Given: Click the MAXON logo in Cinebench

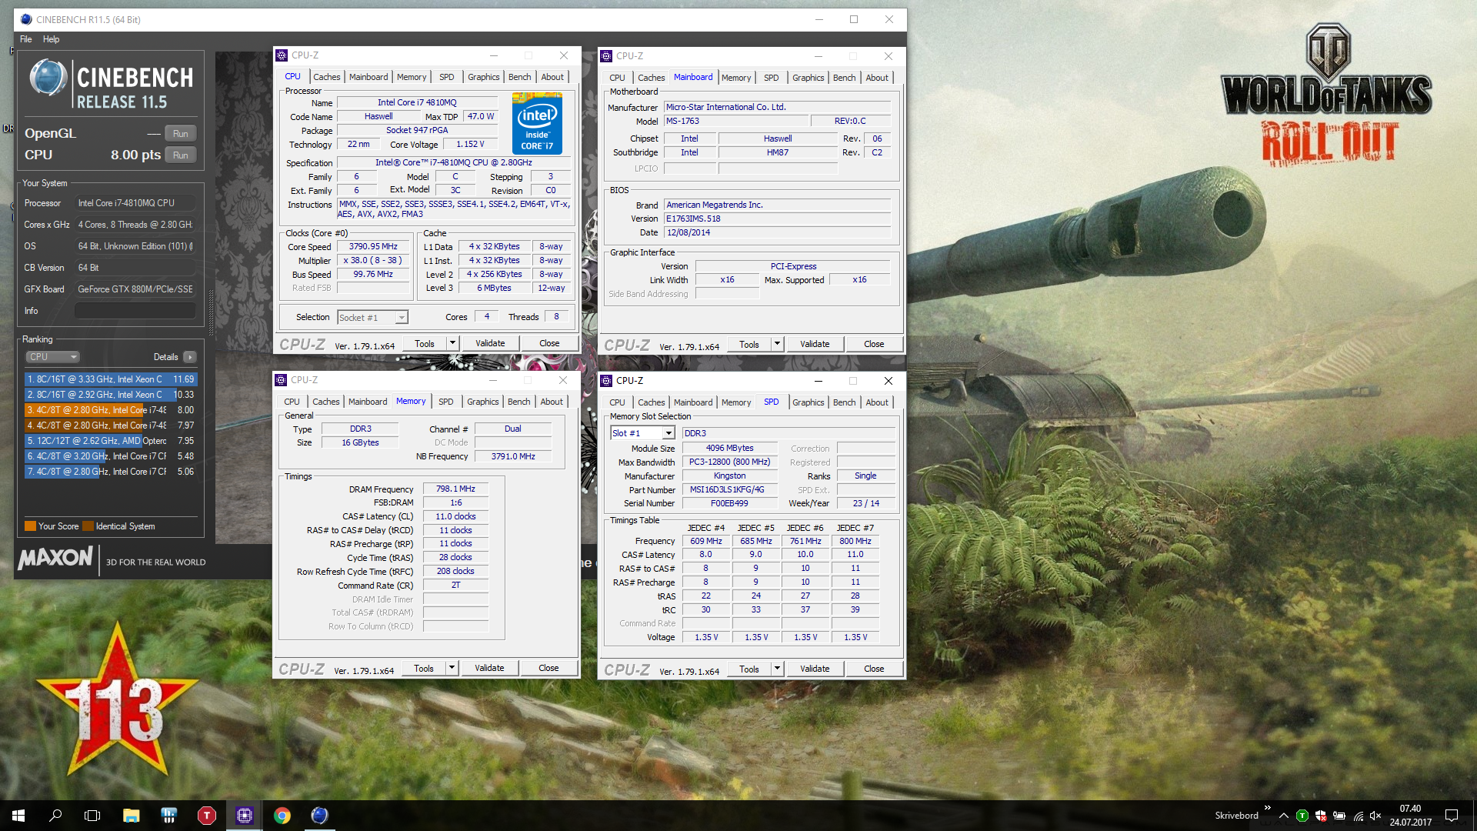Looking at the screenshot, I should (55, 558).
